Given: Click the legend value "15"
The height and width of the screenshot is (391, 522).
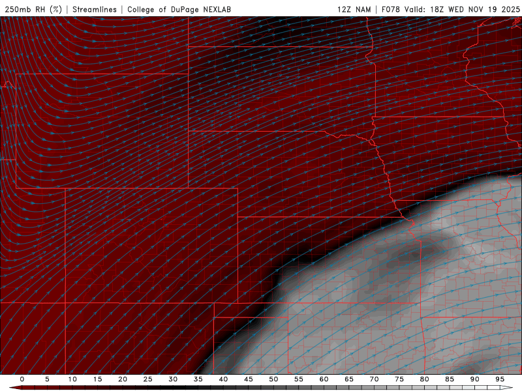Looking at the screenshot, I should (97, 379).
